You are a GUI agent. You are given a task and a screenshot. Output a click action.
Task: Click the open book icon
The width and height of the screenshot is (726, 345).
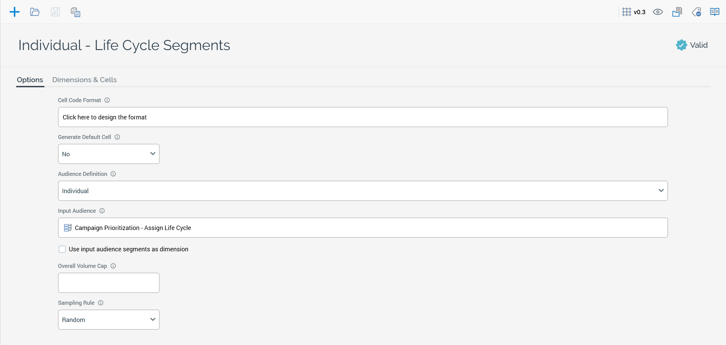tap(715, 12)
